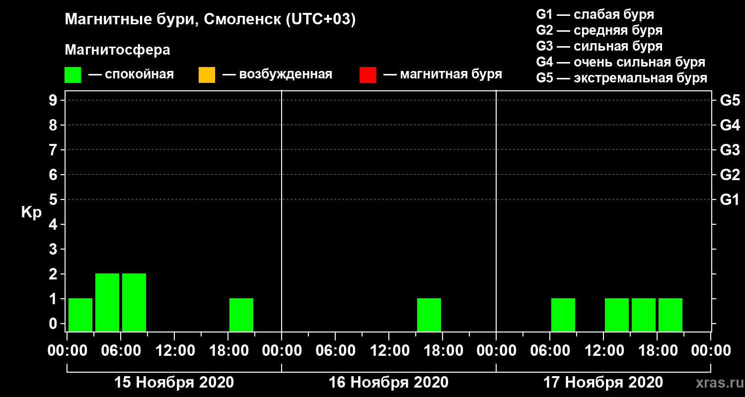The width and height of the screenshot is (745, 397).
Task: Click the 12:00 time label for 15 Ноября
Action: 174,351
